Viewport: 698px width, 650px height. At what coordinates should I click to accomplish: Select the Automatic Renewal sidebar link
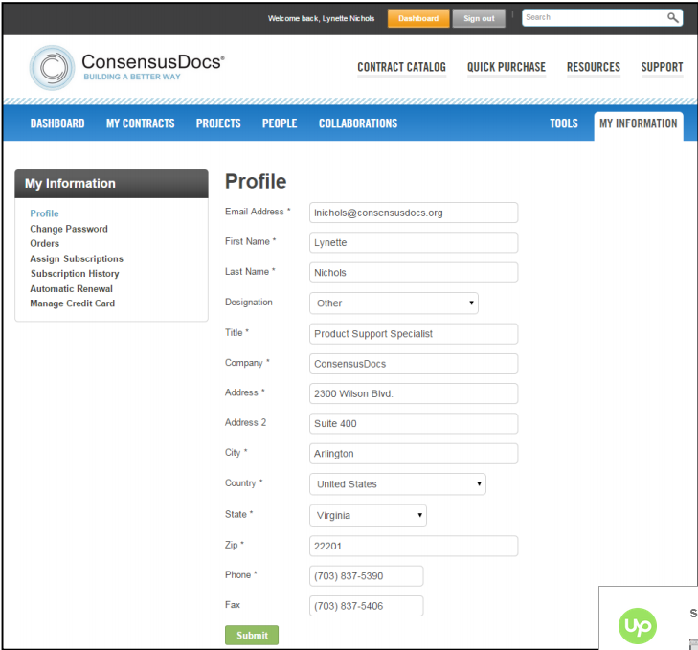[x=71, y=289]
